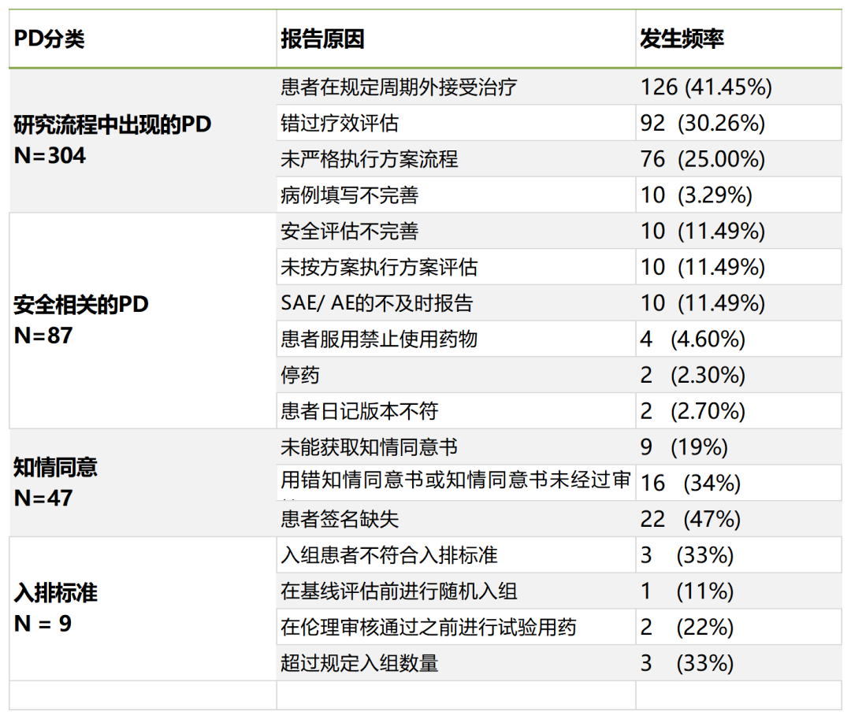Select the 入排标准 N = 9 cell
The width and height of the screenshot is (851, 719).
pos(55,607)
